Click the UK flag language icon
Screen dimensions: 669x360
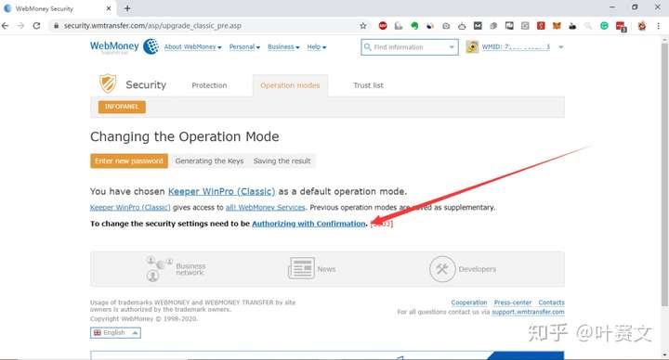[x=98, y=332]
